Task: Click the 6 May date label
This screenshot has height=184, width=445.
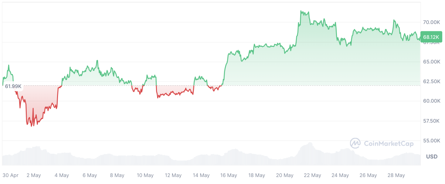Action: click(x=90, y=175)
